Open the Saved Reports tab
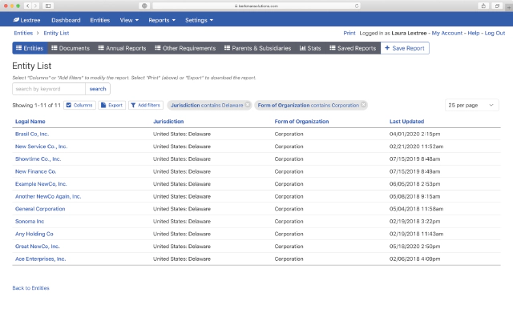This screenshot has width=513, height=313. [x=353, y=48]
